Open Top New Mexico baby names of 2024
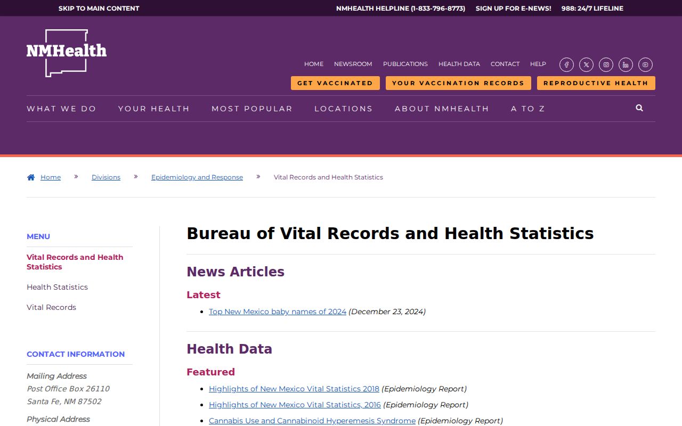 (x=278, y=312)
